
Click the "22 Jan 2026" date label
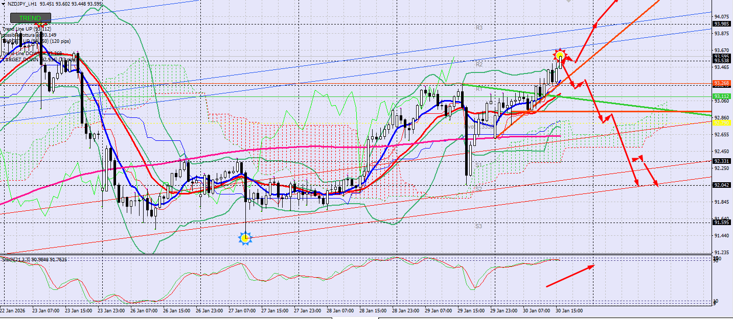[x=13, y=310]
